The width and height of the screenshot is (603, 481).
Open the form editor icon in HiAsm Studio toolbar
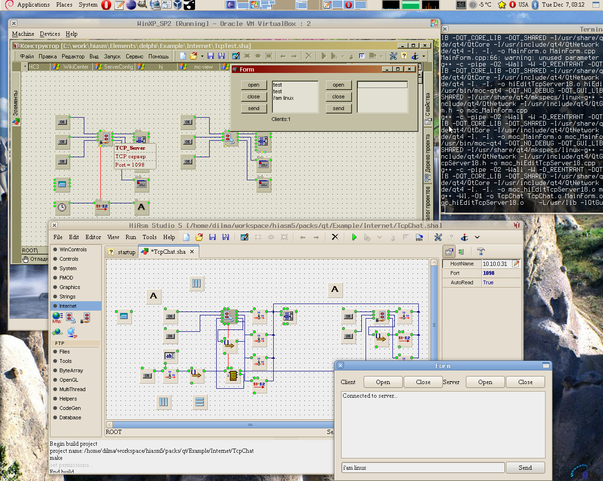click(244, 237)
